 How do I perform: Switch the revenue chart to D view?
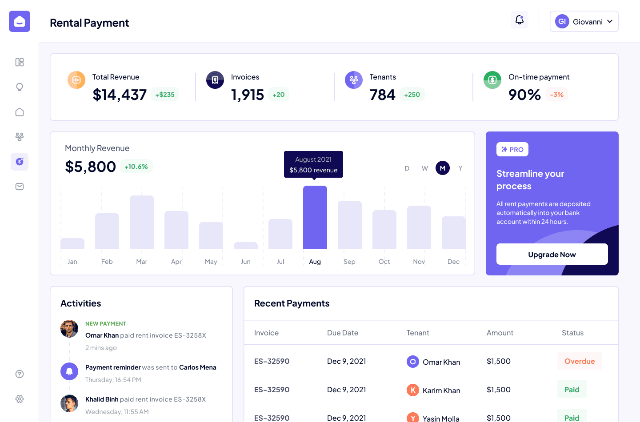[407, 168]
